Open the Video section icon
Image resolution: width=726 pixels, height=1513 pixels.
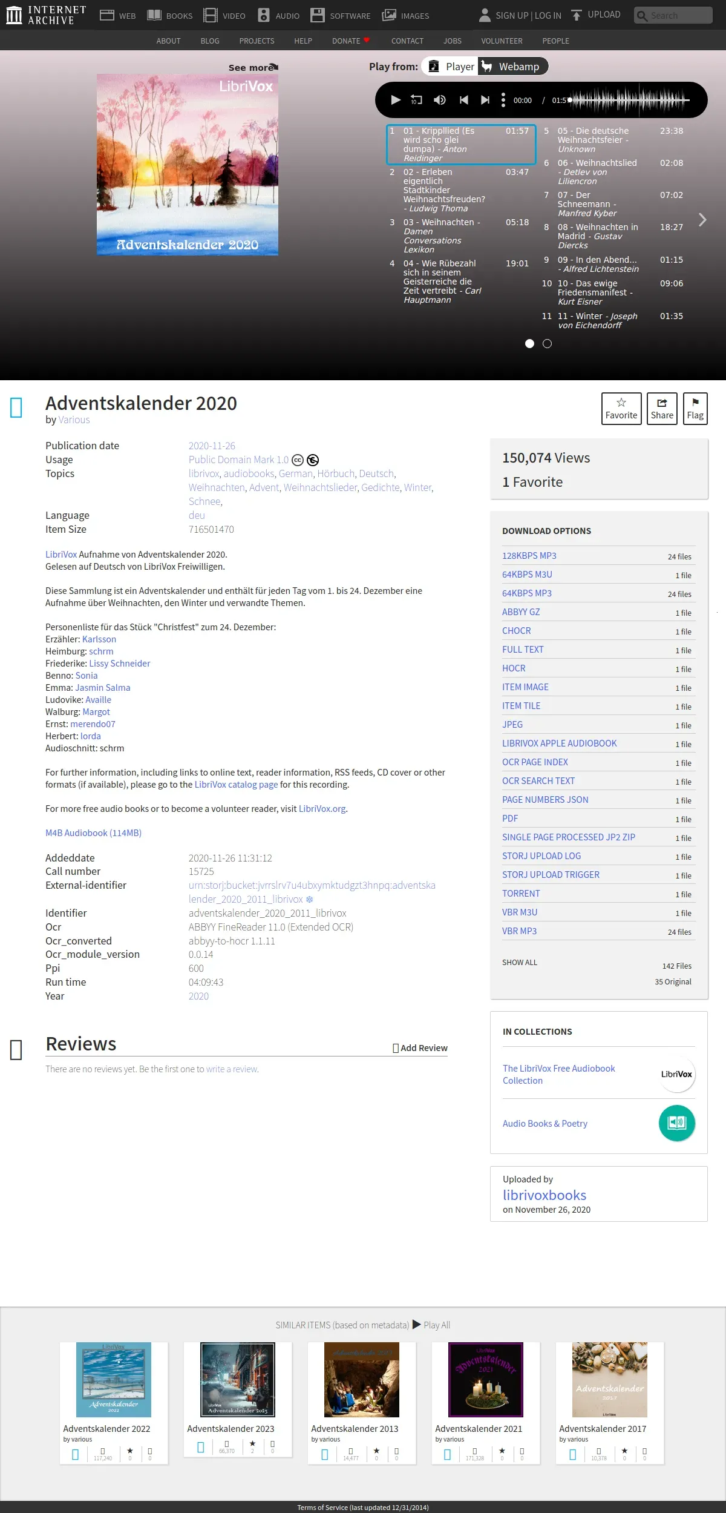(x=211, y=15)
